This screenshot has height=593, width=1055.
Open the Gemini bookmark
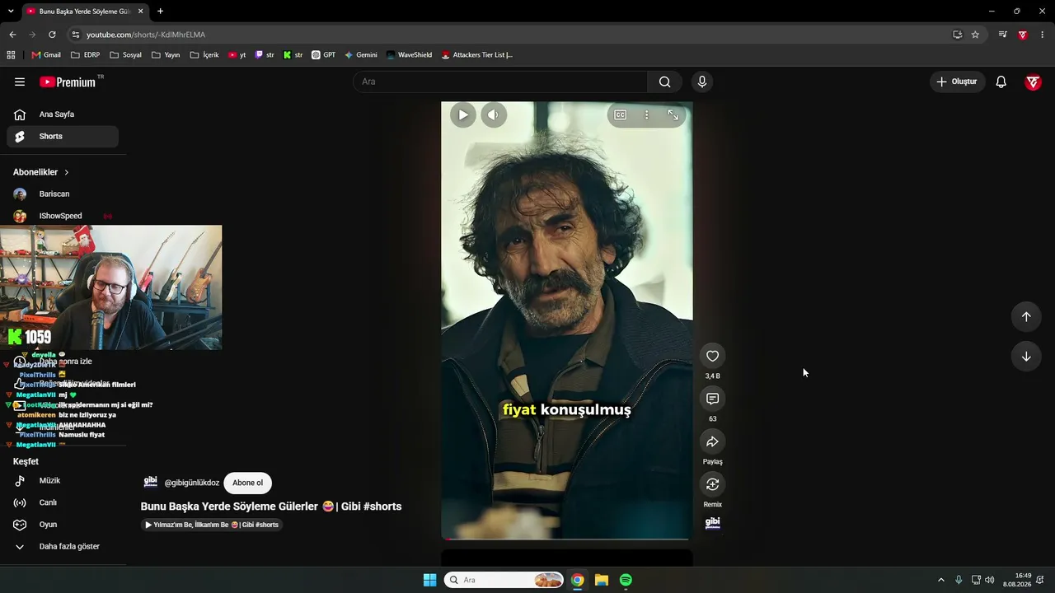click(x=361, y=55)
